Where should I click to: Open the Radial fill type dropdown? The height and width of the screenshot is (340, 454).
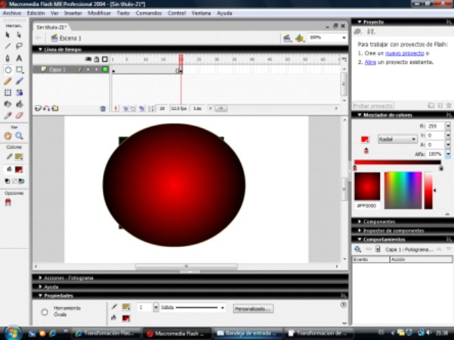397,138
